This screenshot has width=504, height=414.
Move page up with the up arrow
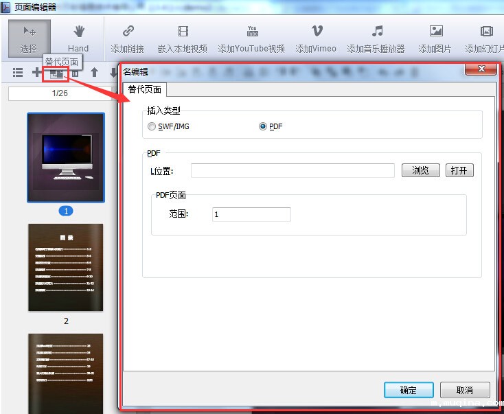tap(95, 73)
